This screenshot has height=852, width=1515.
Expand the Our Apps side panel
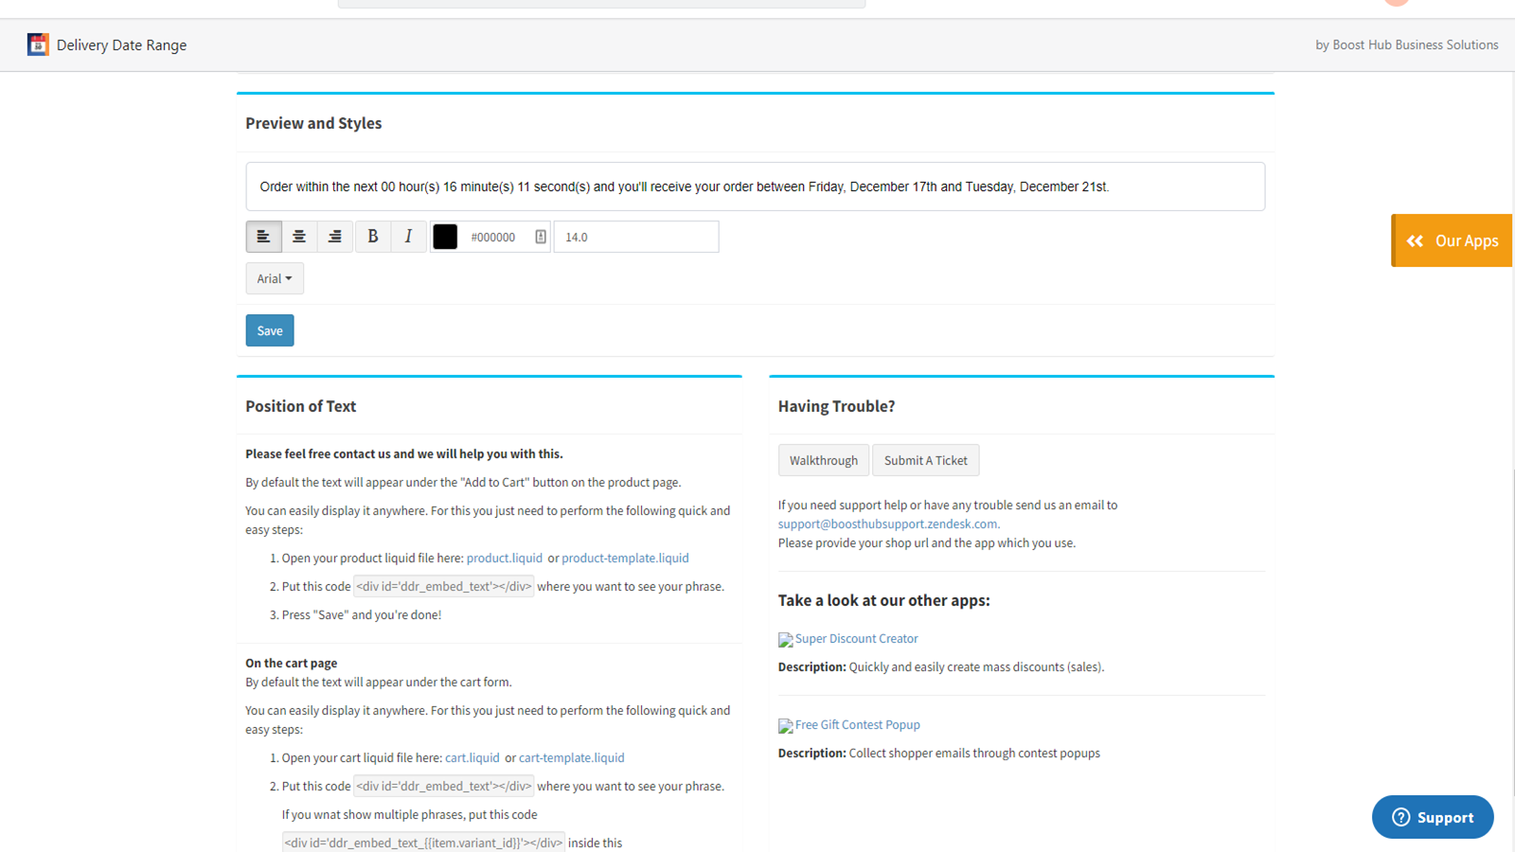pyautogui.click(x=1453, y=240)
